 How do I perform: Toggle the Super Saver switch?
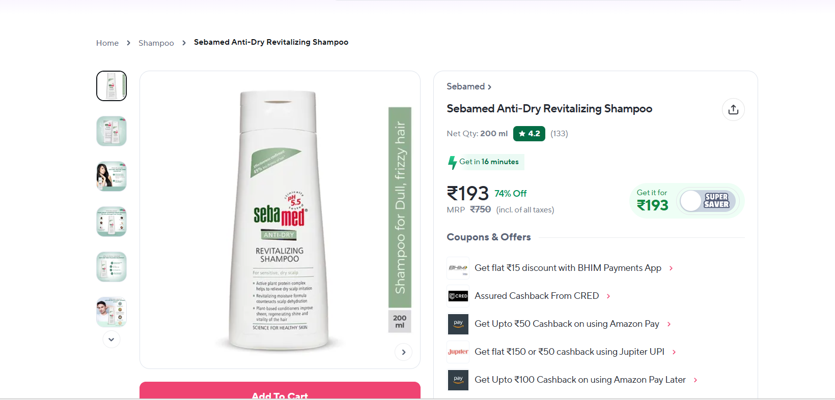(x=707, y=201)
